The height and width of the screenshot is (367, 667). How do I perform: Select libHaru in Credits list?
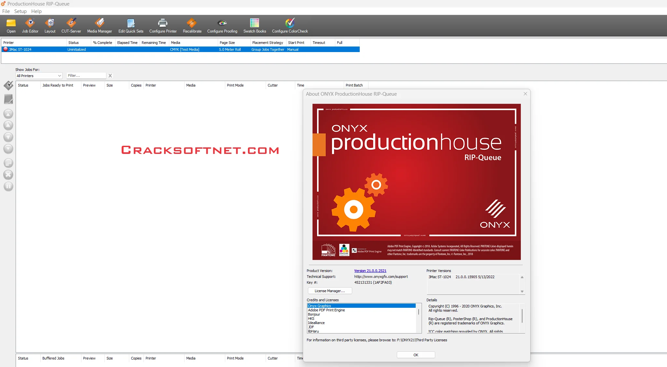[x=313, y=331]
